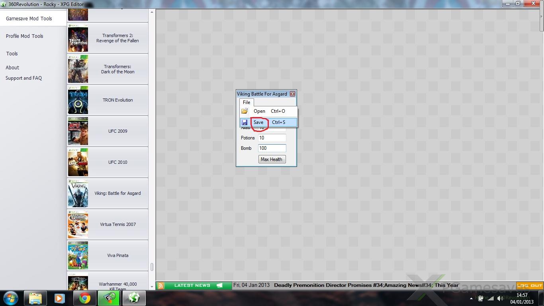Click the Potions value input field

(272, 138)
